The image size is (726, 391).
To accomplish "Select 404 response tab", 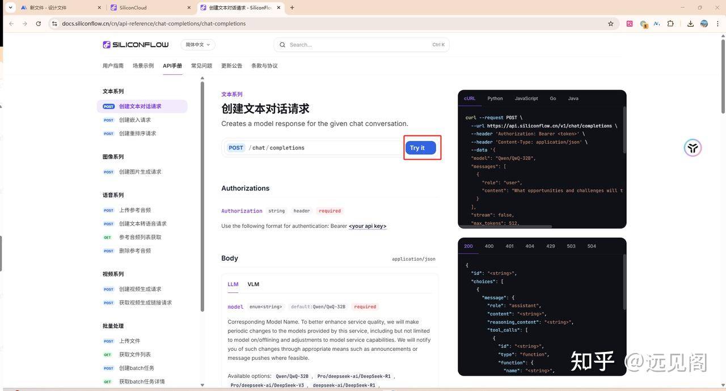I will (x=530, y=246).
